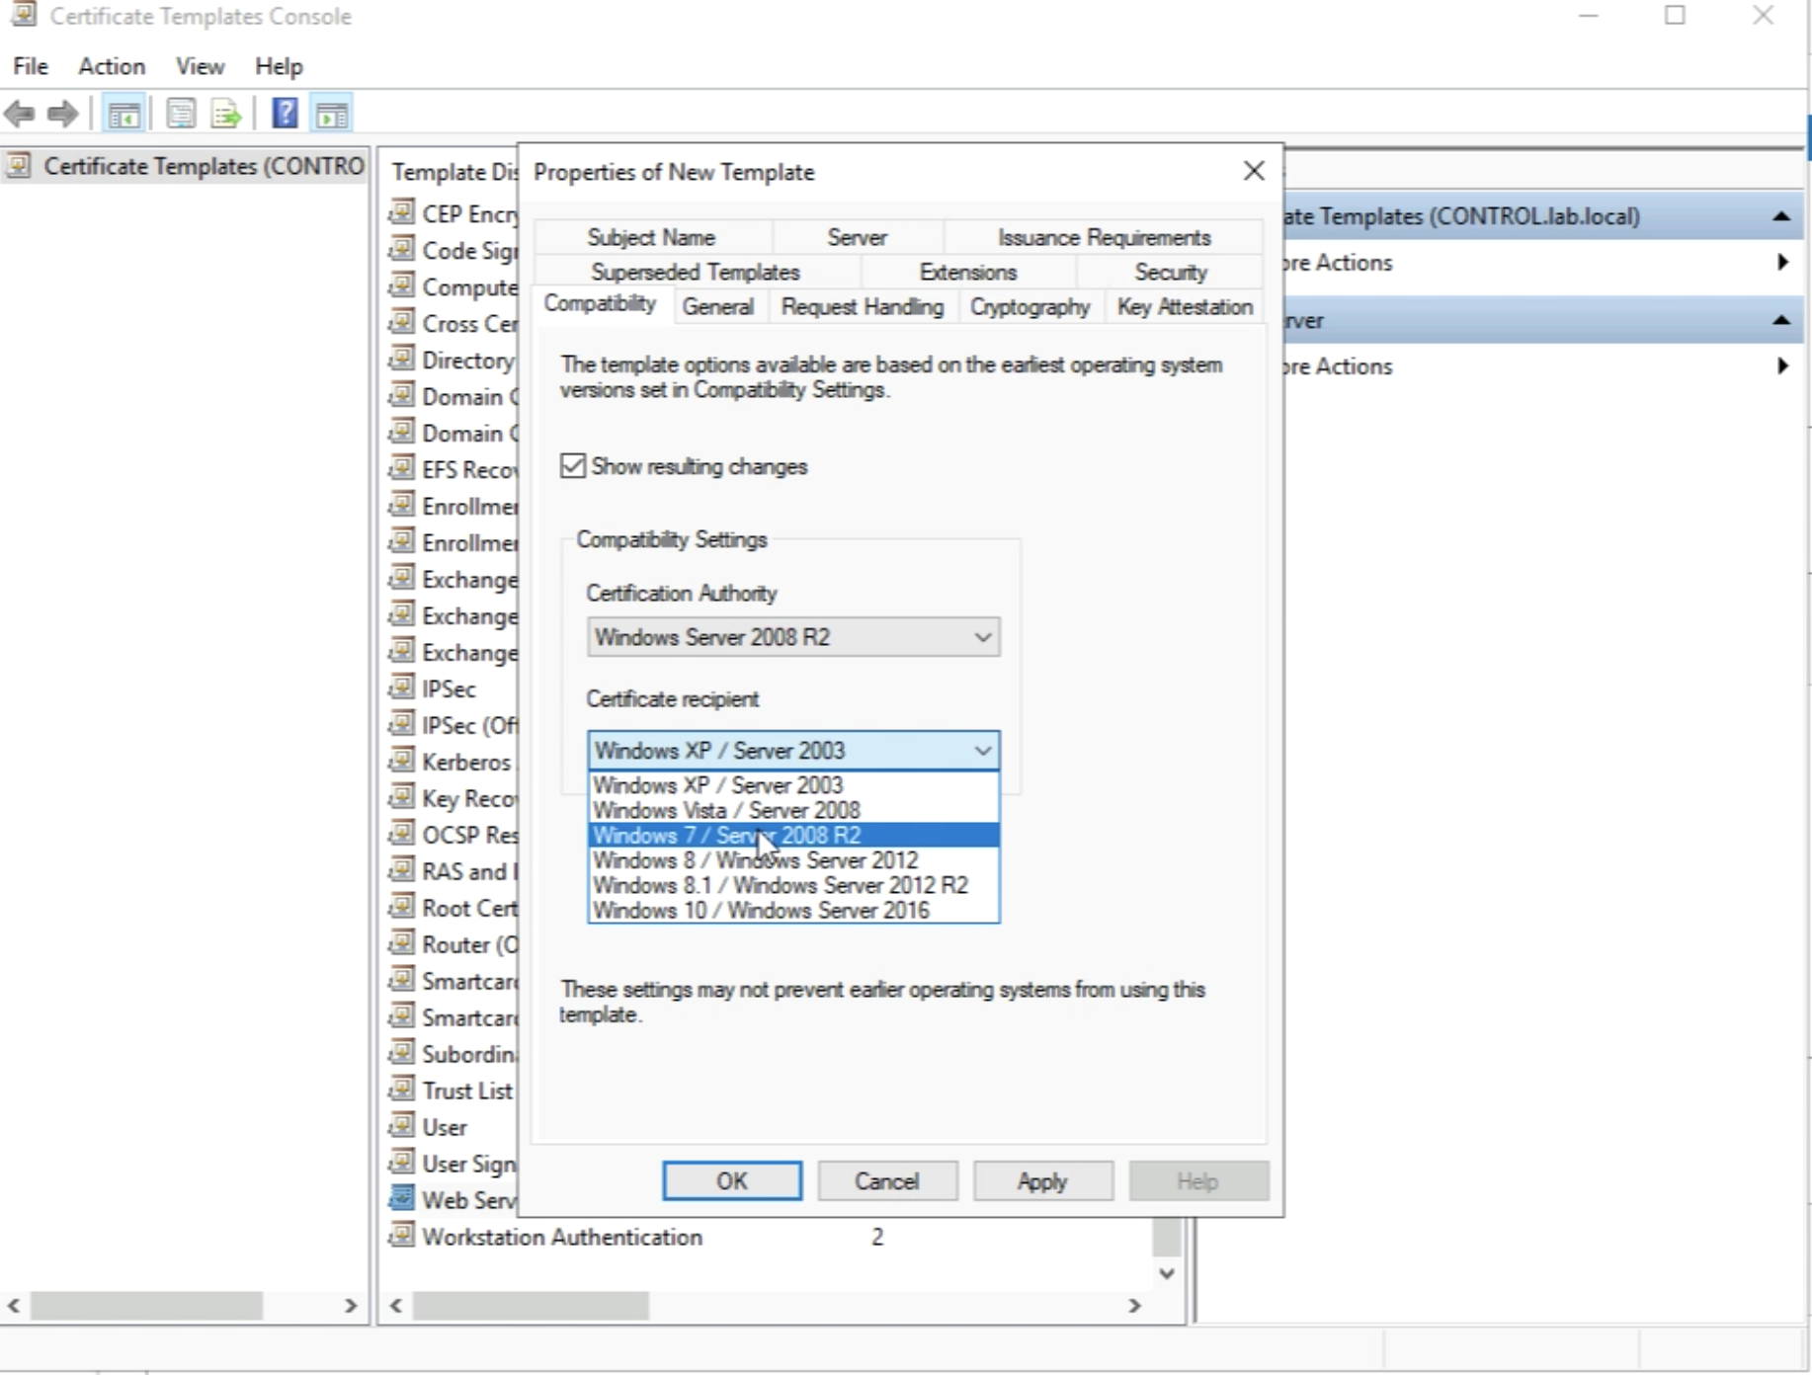
Task: Close the Properties of New Template dialog
Action: (x=1254, y=171)
